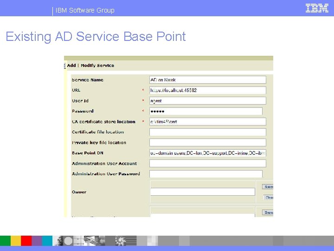Click the Administration User Password field
The height and width of the screenshot is (251, 334).
[206, 174]
